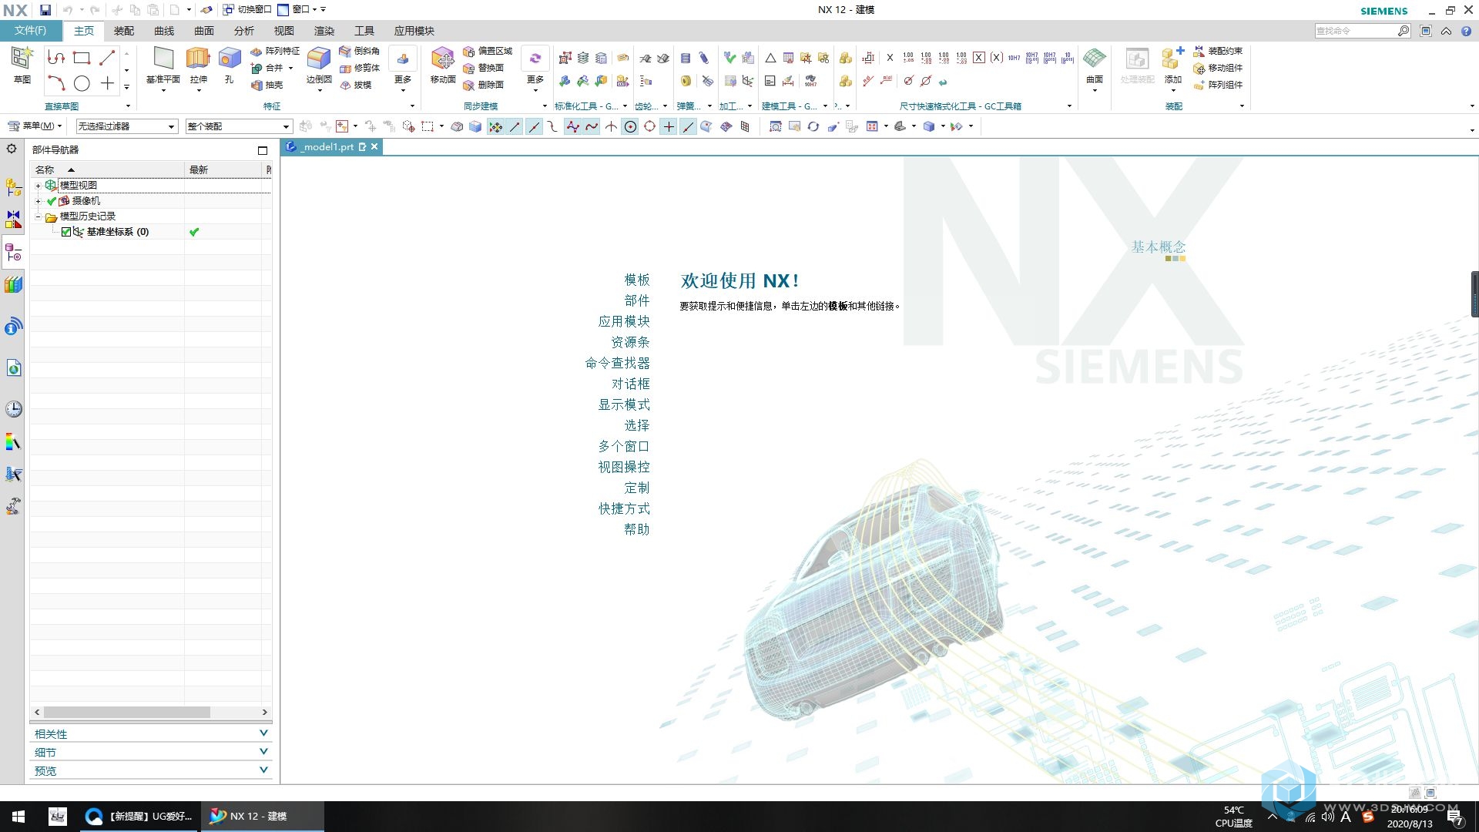Select the Extrude (拉伸) feature icon
This screenshot has width=1479, height=832.
click(x=198, y=59)
